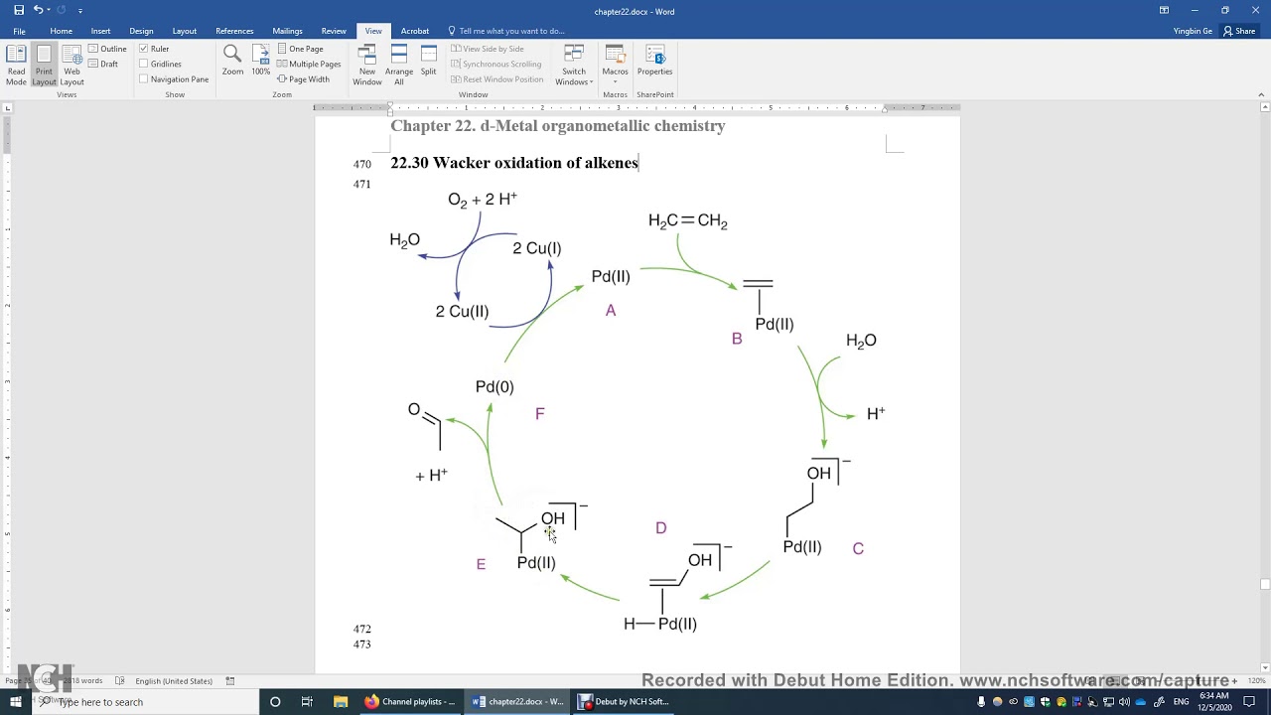Viewport: 1271px width, 715px height.
Task: Switch to Outline view
Action: coord(107,49)
